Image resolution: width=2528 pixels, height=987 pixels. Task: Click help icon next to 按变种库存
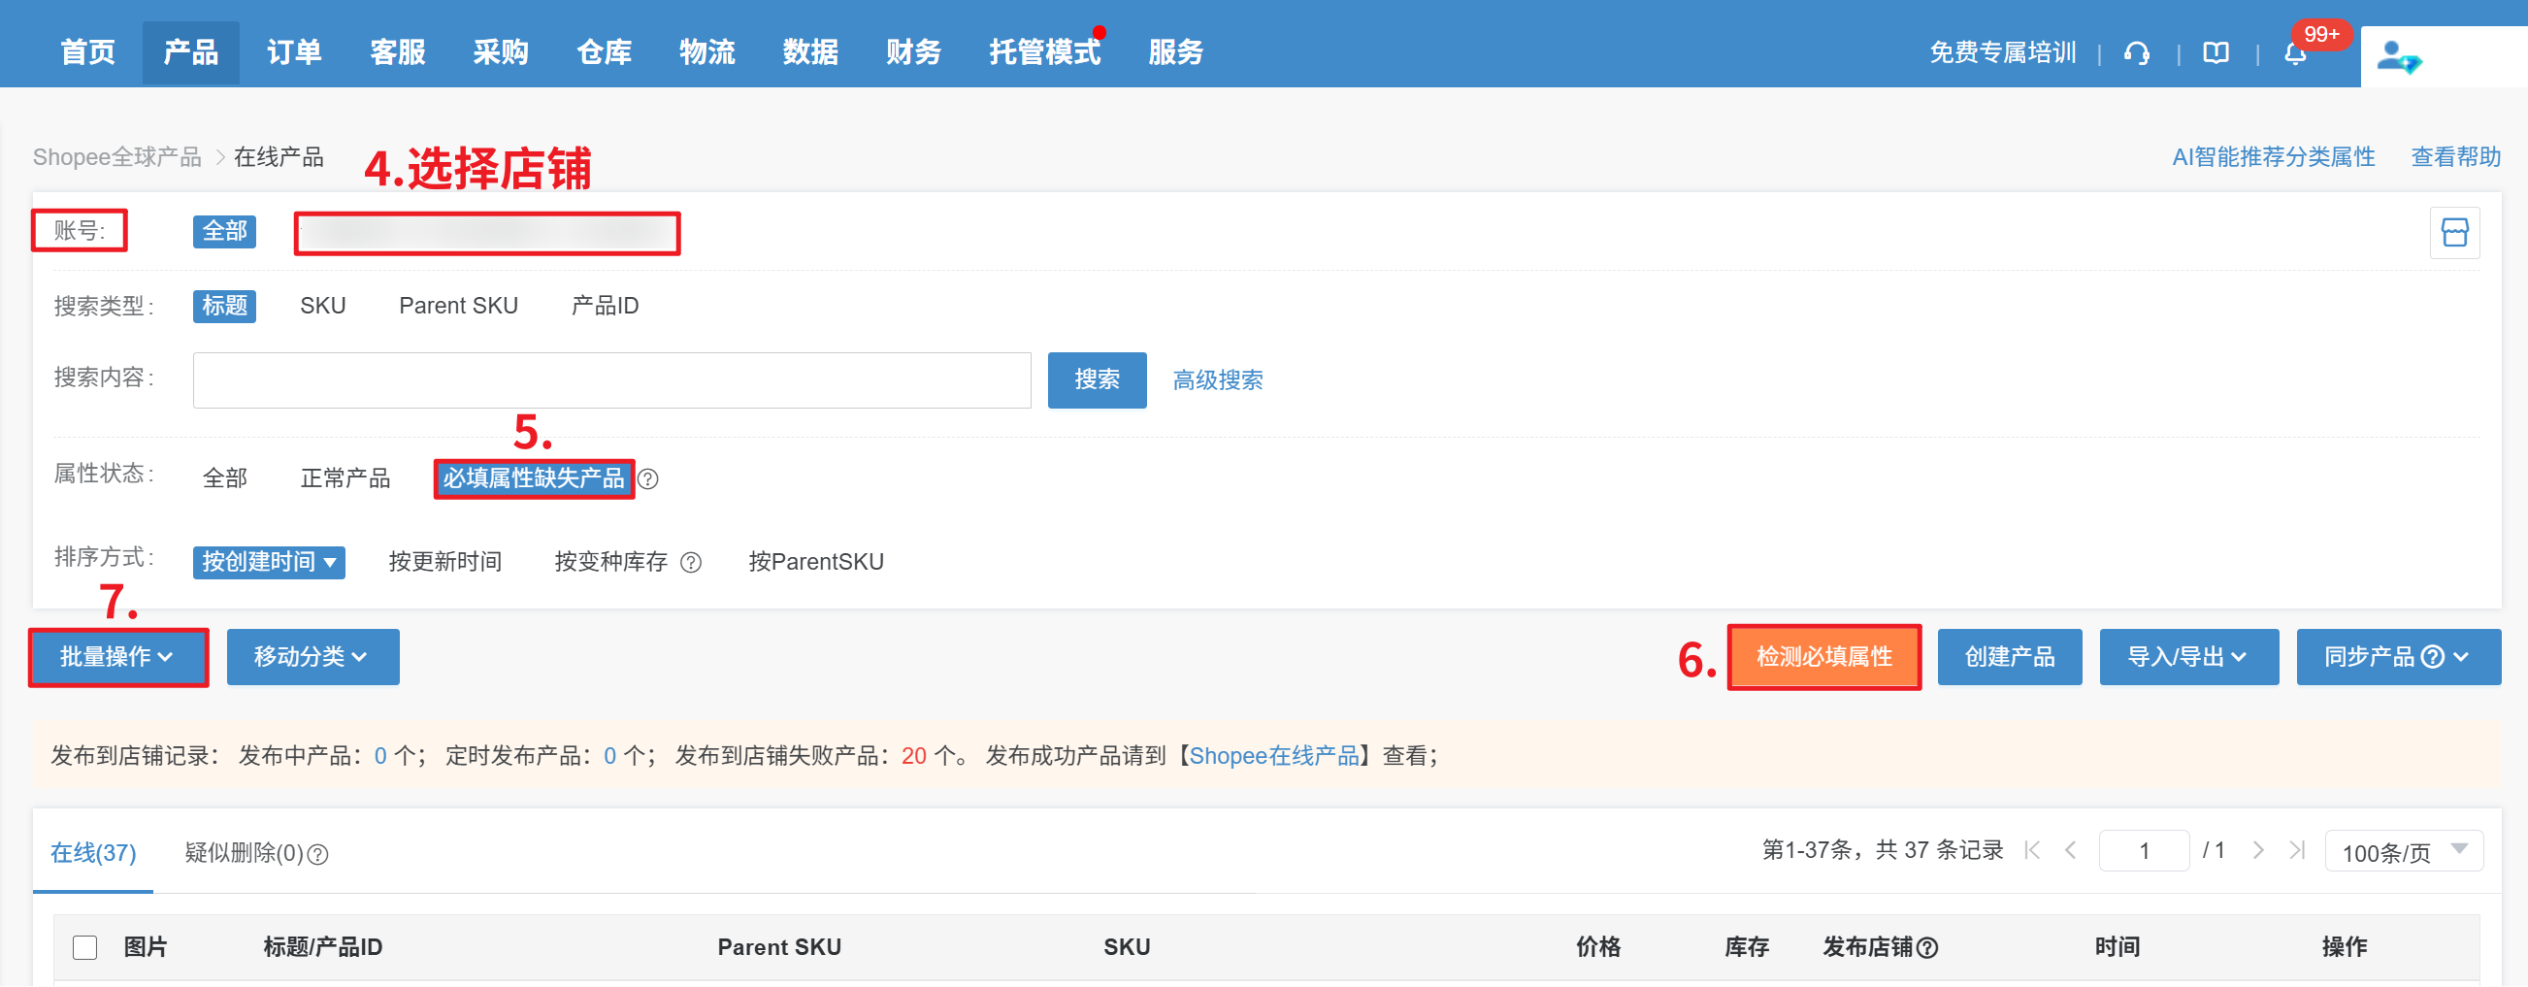coord(691,562)
